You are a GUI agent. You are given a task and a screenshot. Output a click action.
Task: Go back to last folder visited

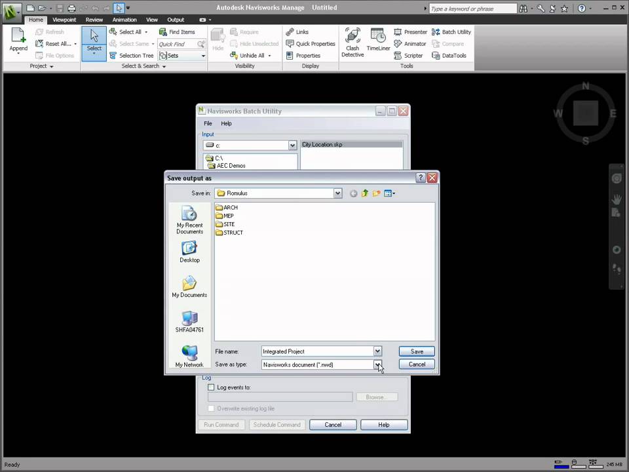(353, 193)
